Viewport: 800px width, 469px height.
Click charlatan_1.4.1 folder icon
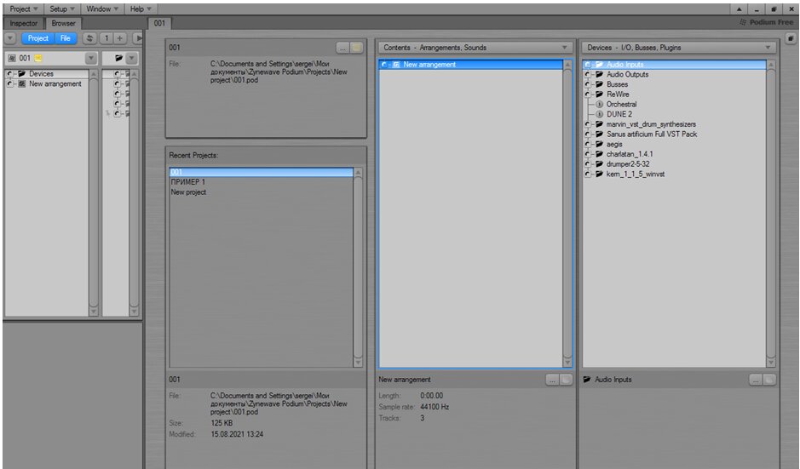(600, 154)
